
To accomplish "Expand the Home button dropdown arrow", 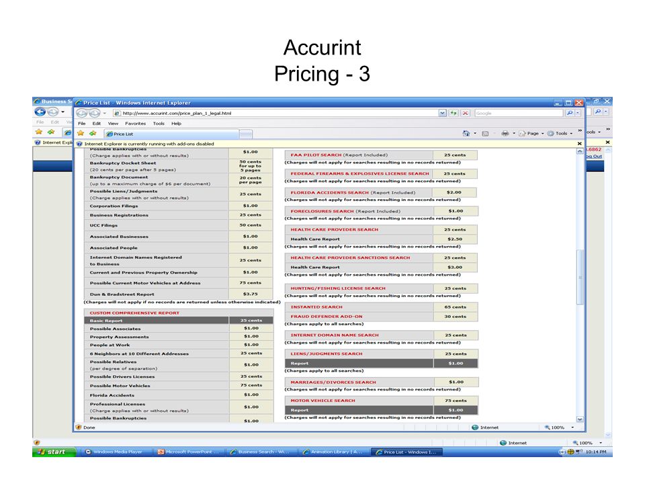I will (475, 133).
